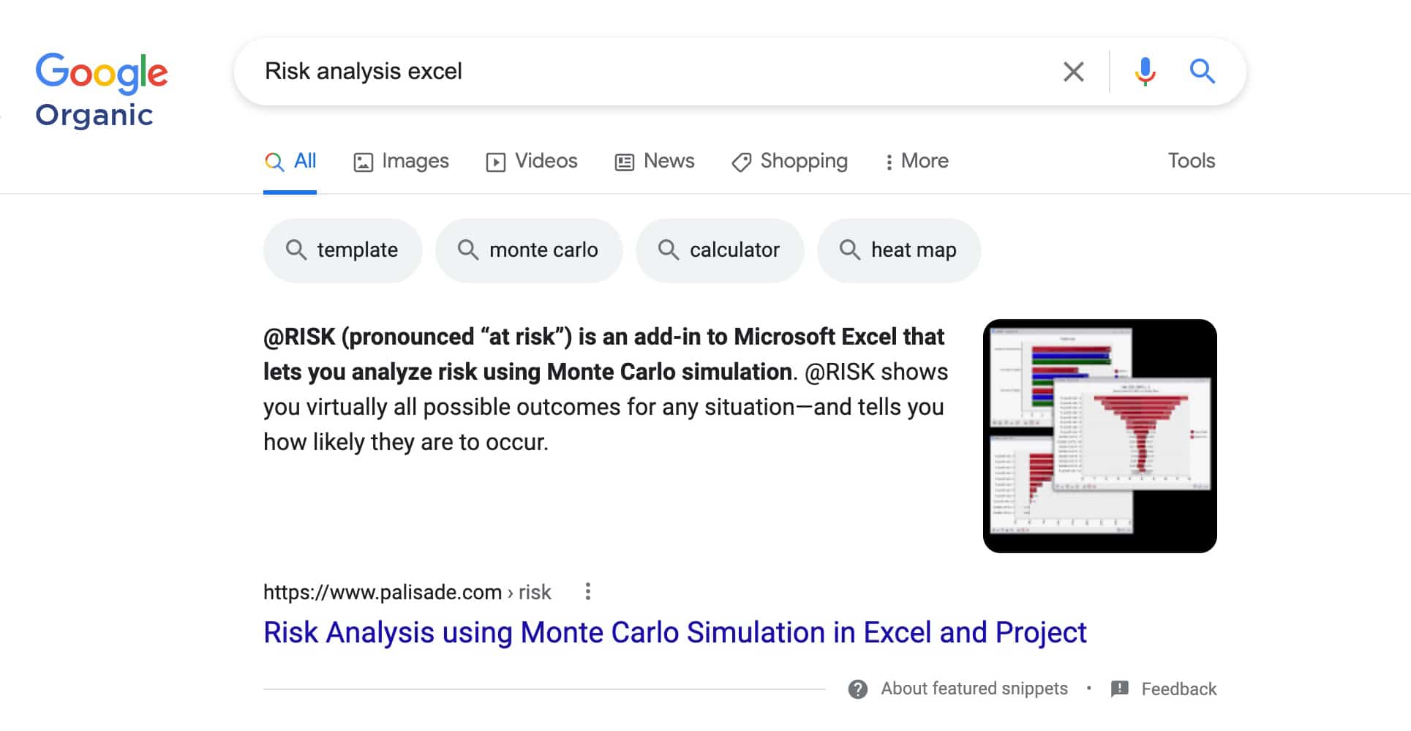Open the three-dot menu beside palisade.com
The height and width of the screenshot is (731, 1411).
(589, 591)
